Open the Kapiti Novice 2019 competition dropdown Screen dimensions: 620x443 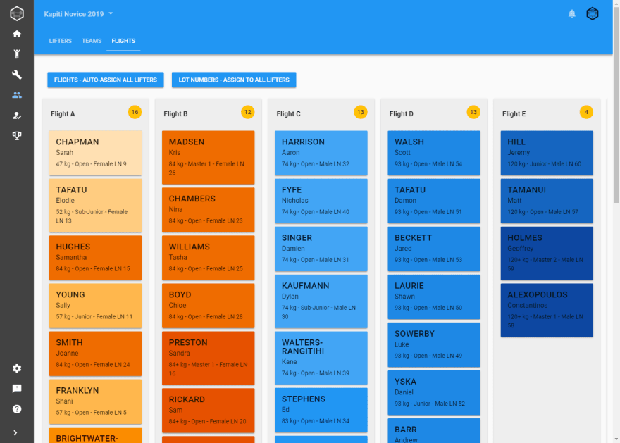click(x=78, y=14)
